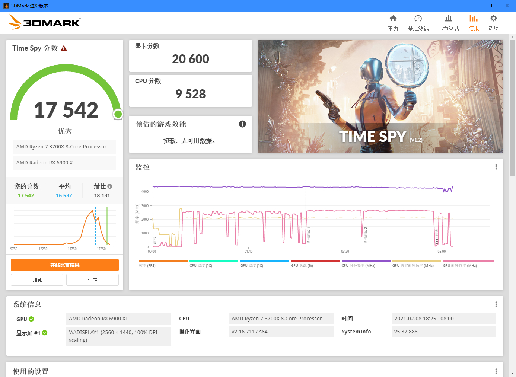516x377 pixels.
Task: Click the Time Spy score warning triangle
Action: [x=64, y=48]
